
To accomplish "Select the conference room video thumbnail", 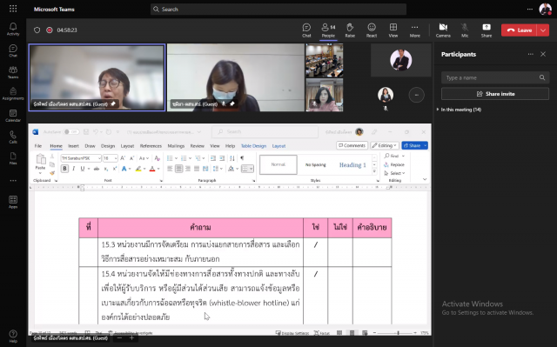I will point(325,60).
